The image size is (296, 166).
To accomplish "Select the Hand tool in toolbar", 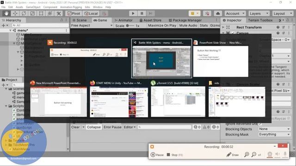I will point(6,13).
